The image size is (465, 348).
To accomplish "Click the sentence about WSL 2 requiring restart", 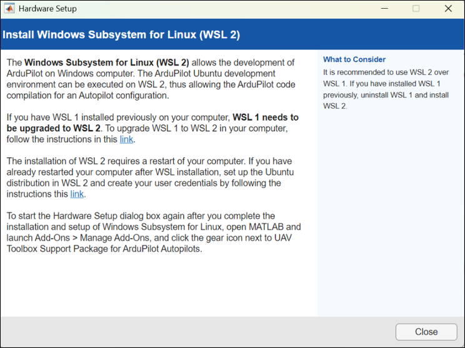I will 125,161.
